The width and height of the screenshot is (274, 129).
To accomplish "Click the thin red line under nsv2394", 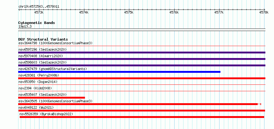I will coord(142,91).
